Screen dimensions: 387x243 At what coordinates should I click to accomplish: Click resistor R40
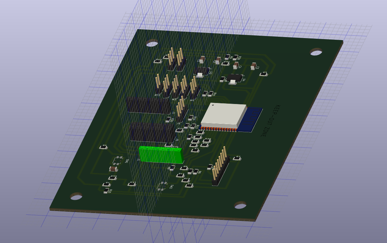[x=157, y=60]
